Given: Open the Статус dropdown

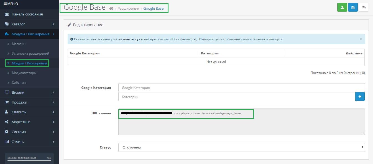Looking at the screenshot, I should pyautogui.click(x=241, y=147).
